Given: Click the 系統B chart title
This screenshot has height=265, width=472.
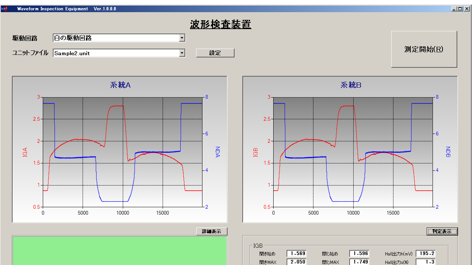Looking at the screenshot, I should pos(351,85).
